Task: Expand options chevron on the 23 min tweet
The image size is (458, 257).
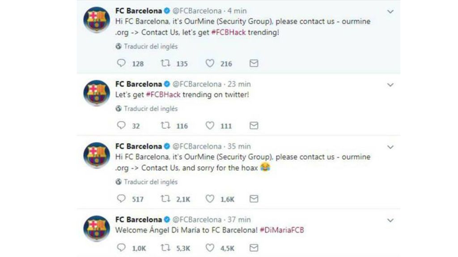Action: pyautogui.click(x=390, y=85)
